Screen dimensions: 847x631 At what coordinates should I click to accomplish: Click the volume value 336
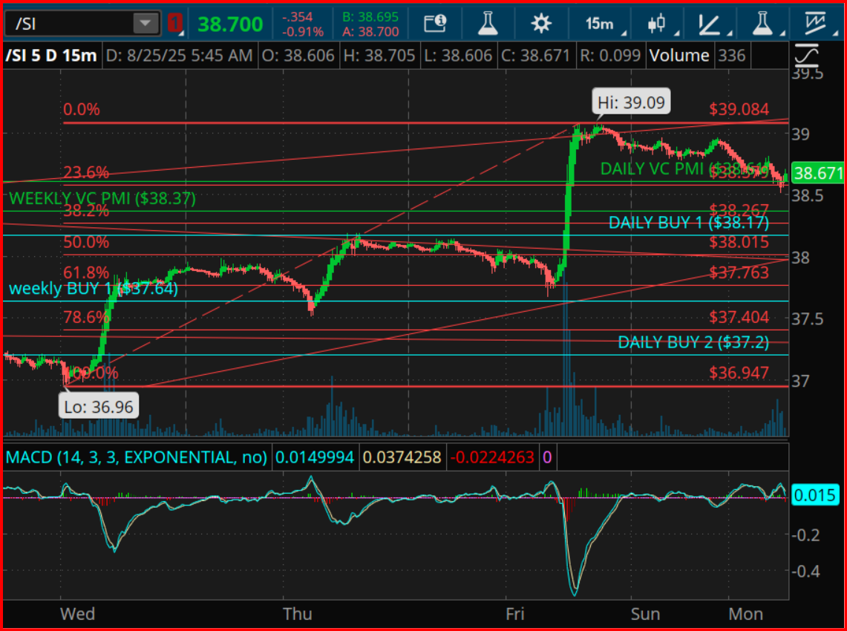tap(732, 55)
